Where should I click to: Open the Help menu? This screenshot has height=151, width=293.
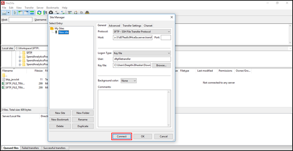64,8
